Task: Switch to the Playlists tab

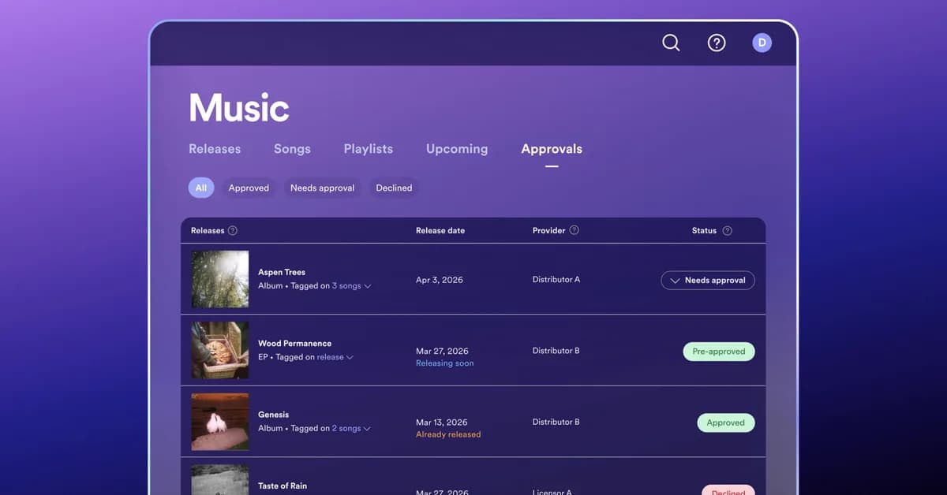Action: [x=369, y=149]
